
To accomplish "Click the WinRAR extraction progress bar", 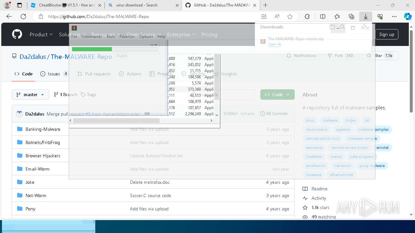I will [114, 49].
